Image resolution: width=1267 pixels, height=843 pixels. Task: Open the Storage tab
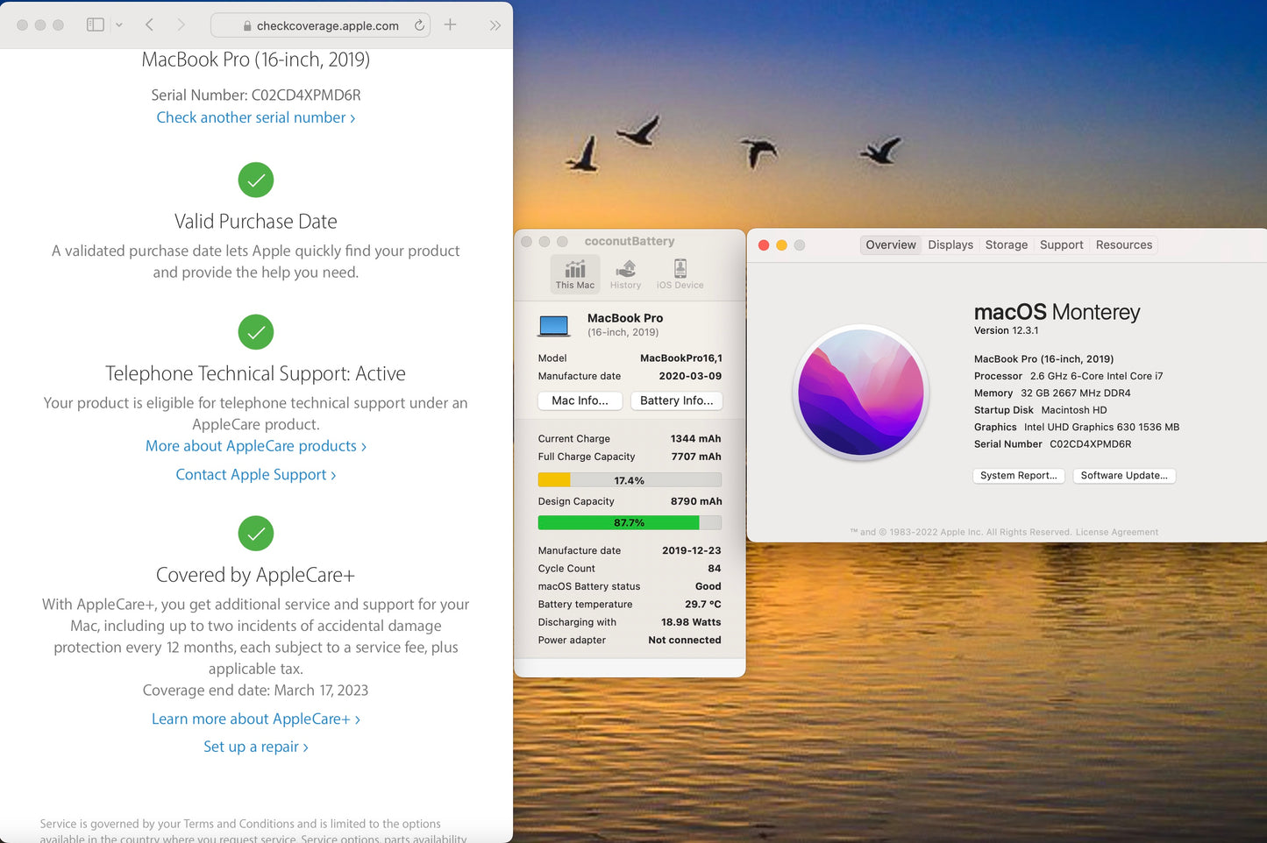coord(1006,245)
